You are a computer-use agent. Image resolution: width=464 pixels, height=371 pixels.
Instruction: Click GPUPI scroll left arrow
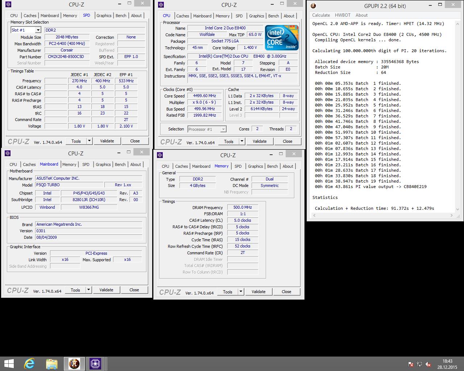[314, 215]
